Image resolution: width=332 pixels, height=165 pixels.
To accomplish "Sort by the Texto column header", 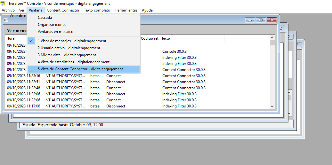I will tap(192, 38).
